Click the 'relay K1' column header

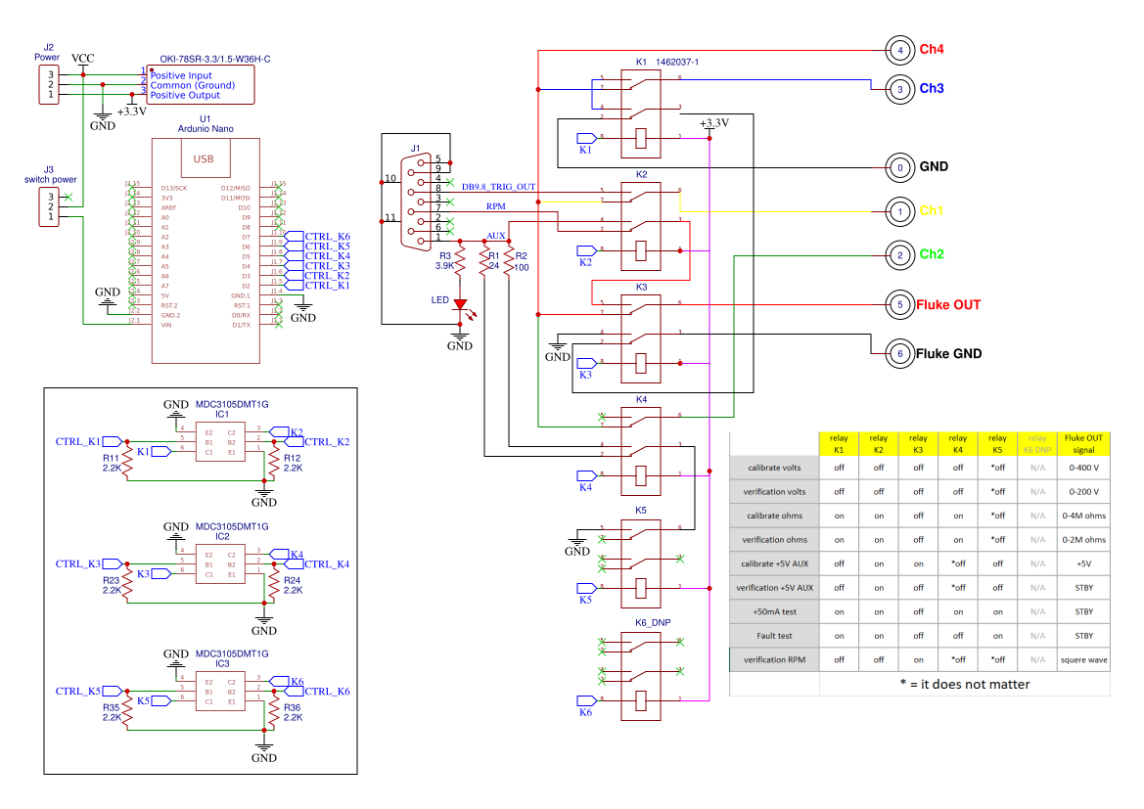click(x=839, y=442)
